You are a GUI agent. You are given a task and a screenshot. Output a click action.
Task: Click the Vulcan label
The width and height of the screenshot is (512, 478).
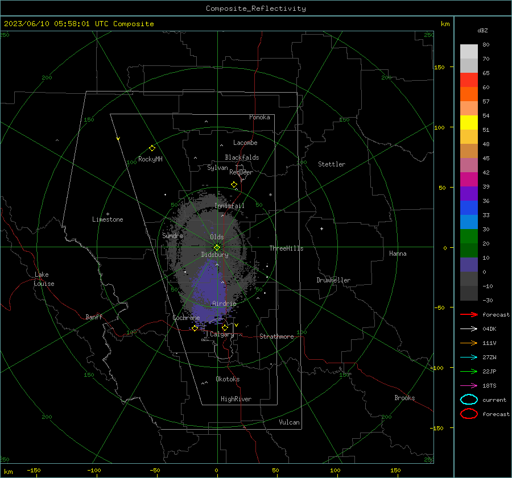[289, 422]
